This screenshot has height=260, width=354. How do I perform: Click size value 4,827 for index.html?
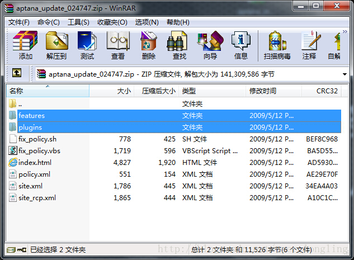click(122, 163)
